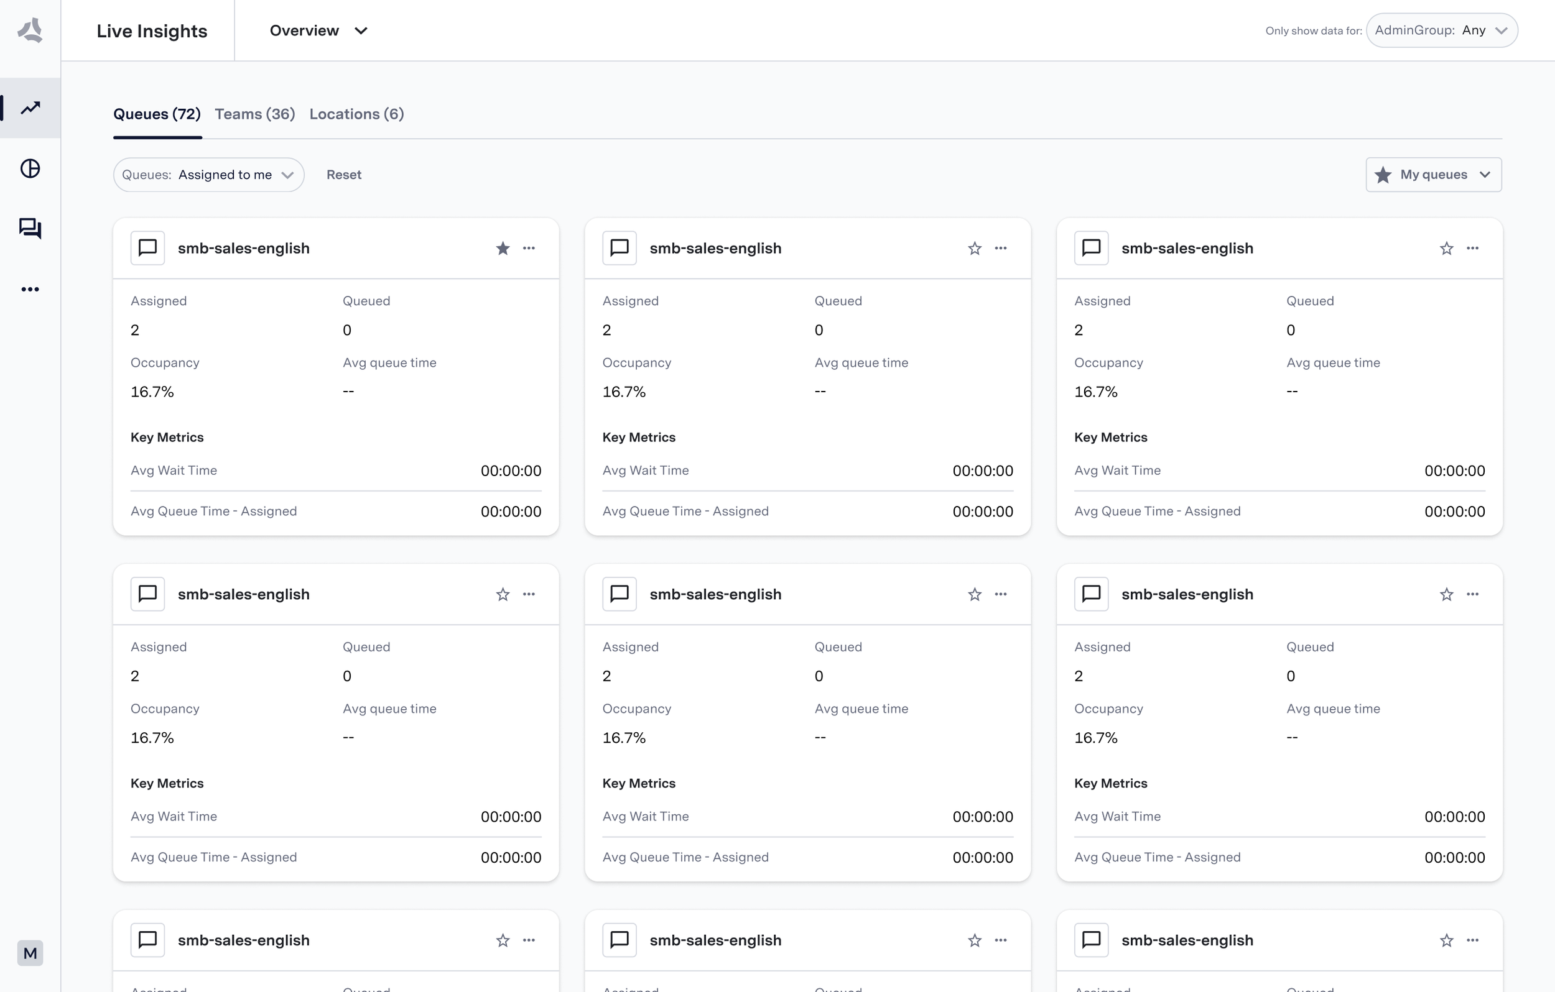Open second-row middle smb-sales-english card title
1555x992 pixels.
click(715, 594)
